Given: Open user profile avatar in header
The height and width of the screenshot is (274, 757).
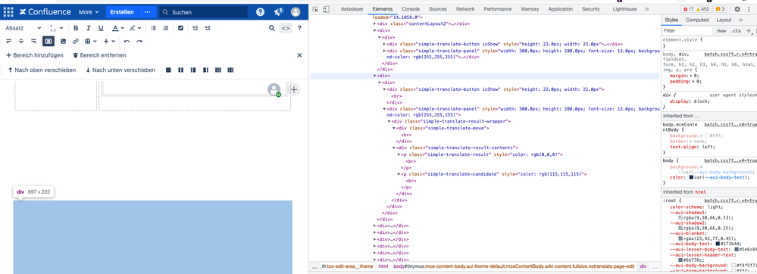Looking at the screenshot, I should 295,12.
